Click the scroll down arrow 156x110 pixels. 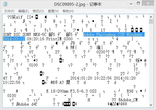point(151,105)
